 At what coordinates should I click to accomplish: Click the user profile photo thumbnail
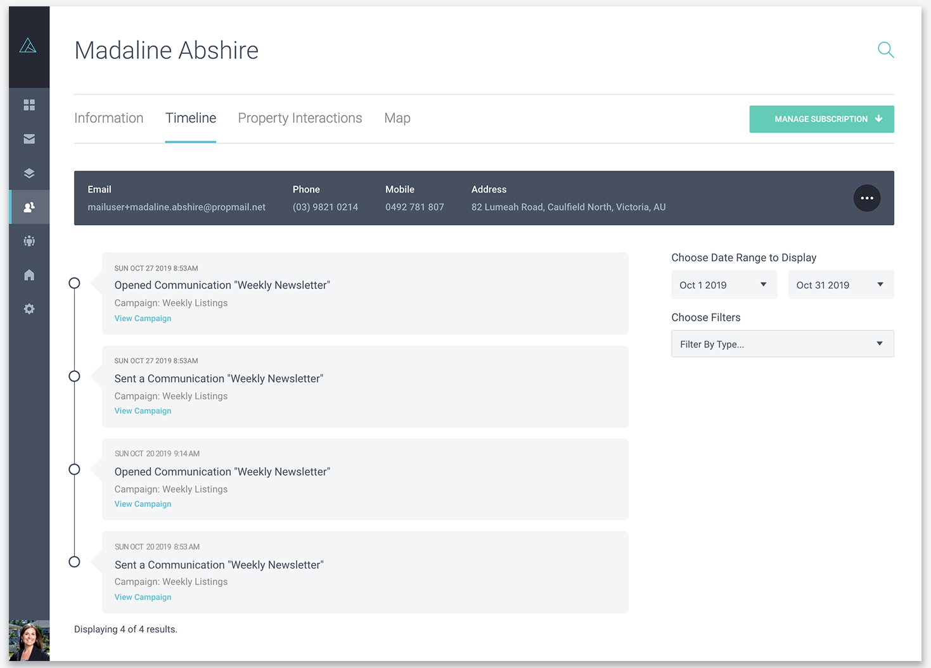pos(29,640)
